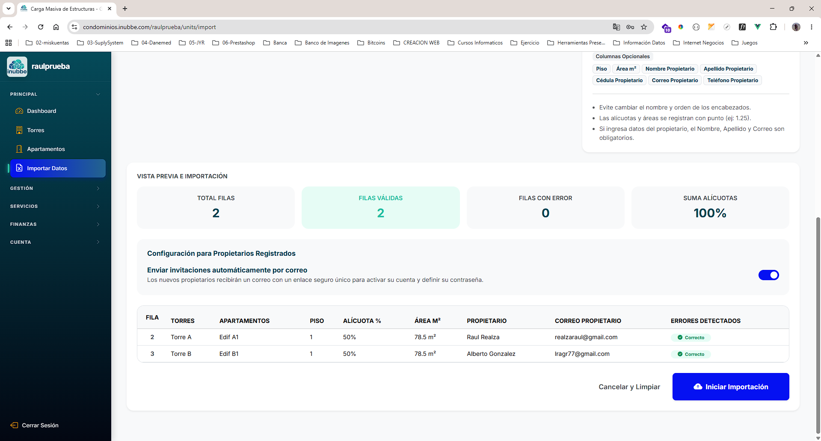The image size is (821, 441).
Task: Expand the Servicios sidebar section
Action: click(56, 206)
